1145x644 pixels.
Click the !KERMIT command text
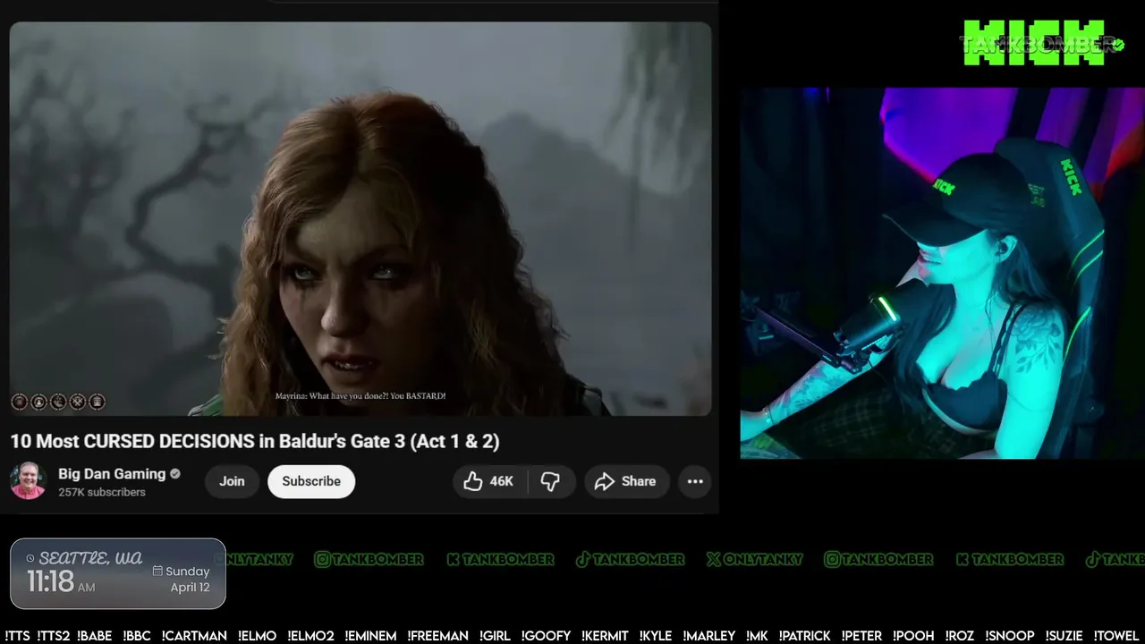tap(605, 636)
